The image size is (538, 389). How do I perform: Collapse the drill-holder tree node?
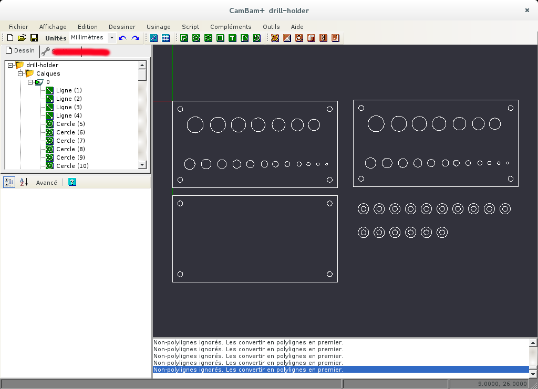pyautogui.click(x=10, y=65)
